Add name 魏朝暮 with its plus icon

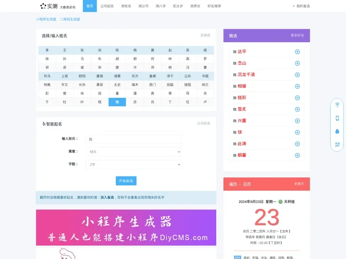pos(297,155)
